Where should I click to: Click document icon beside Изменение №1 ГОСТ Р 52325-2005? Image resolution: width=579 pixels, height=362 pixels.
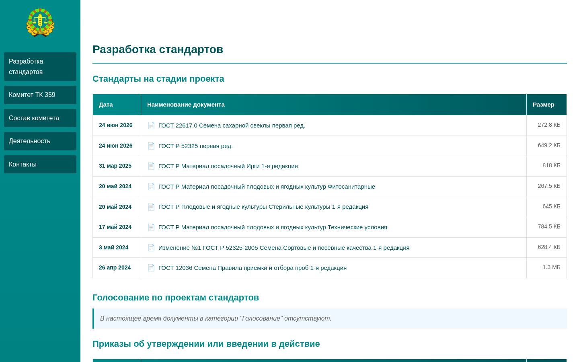pos(151,248)
